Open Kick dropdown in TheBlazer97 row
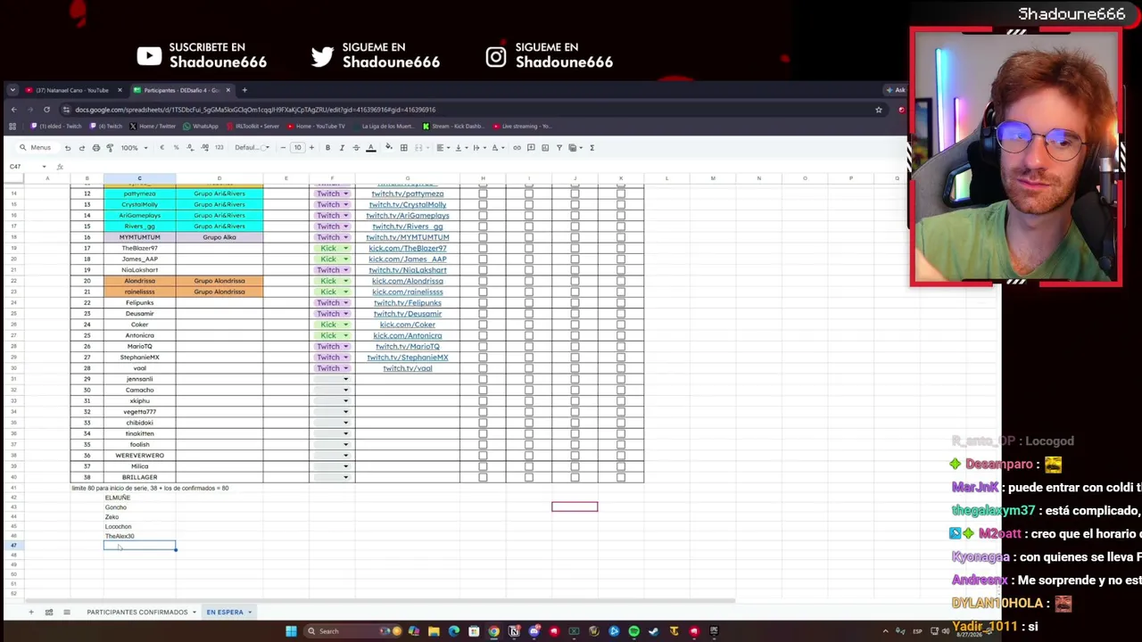 (x=345, y=248)
